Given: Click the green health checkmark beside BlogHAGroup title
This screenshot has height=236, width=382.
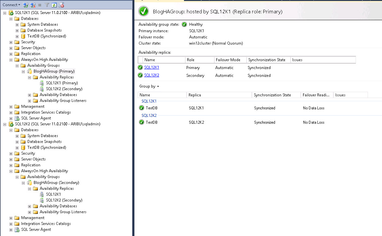Looking at the screenshot, I should pyautogui.click(x=143, y=11).
